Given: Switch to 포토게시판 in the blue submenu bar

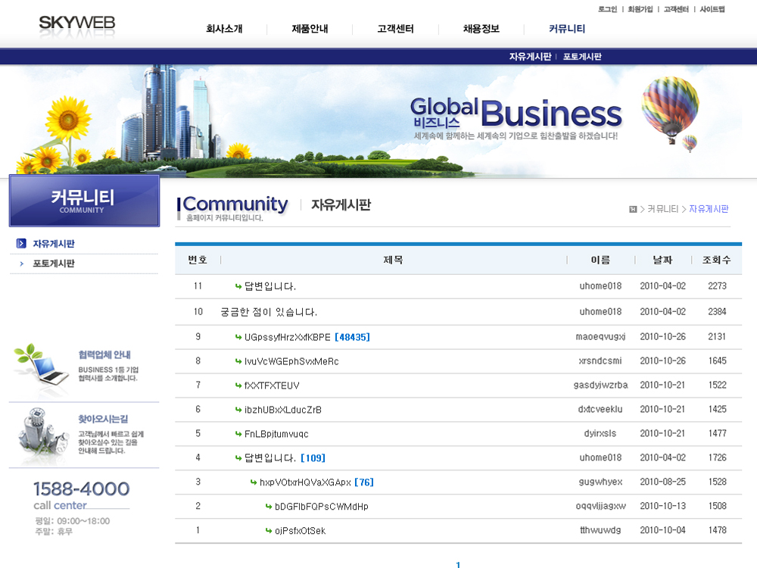Looking at the screenshot, I should click(x=582, y=57).
